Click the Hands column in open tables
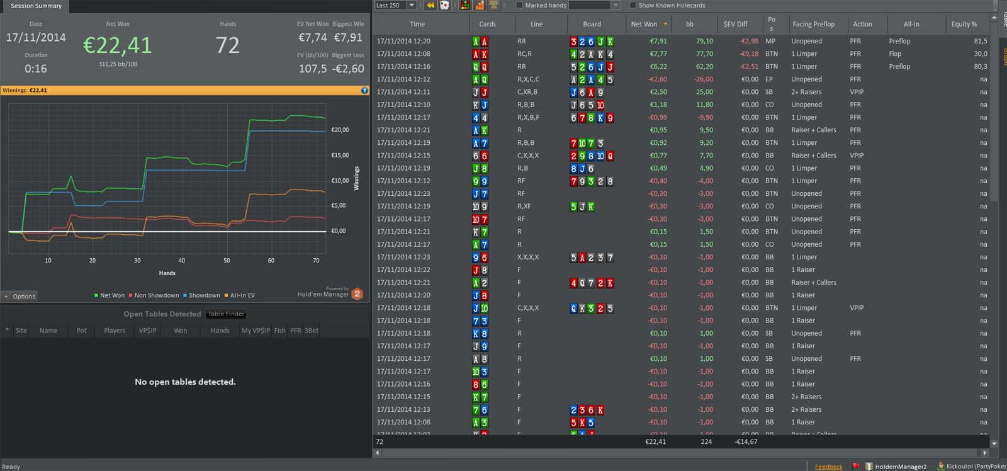 point(220,331)
